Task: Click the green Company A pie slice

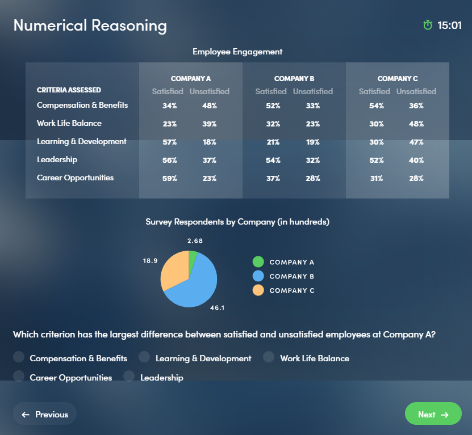Action: 192,259
